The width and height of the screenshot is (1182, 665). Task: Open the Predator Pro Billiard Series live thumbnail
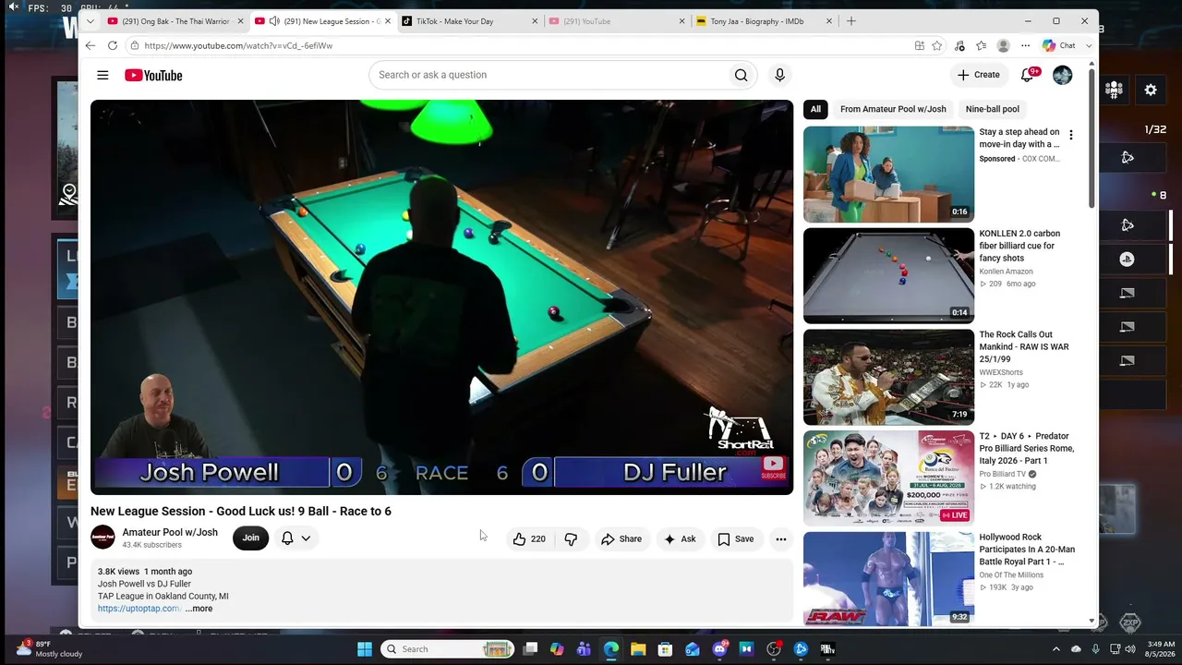(888, 478)
